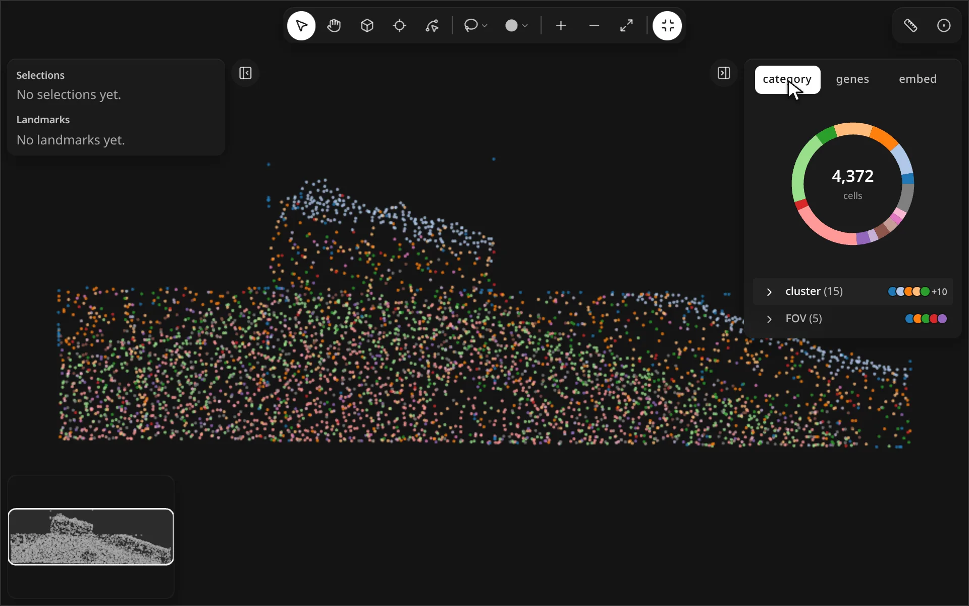Choose the crosshair landmark tool
Image resolution: width=969 pixels, height=606 pixels.
(399, 26)
